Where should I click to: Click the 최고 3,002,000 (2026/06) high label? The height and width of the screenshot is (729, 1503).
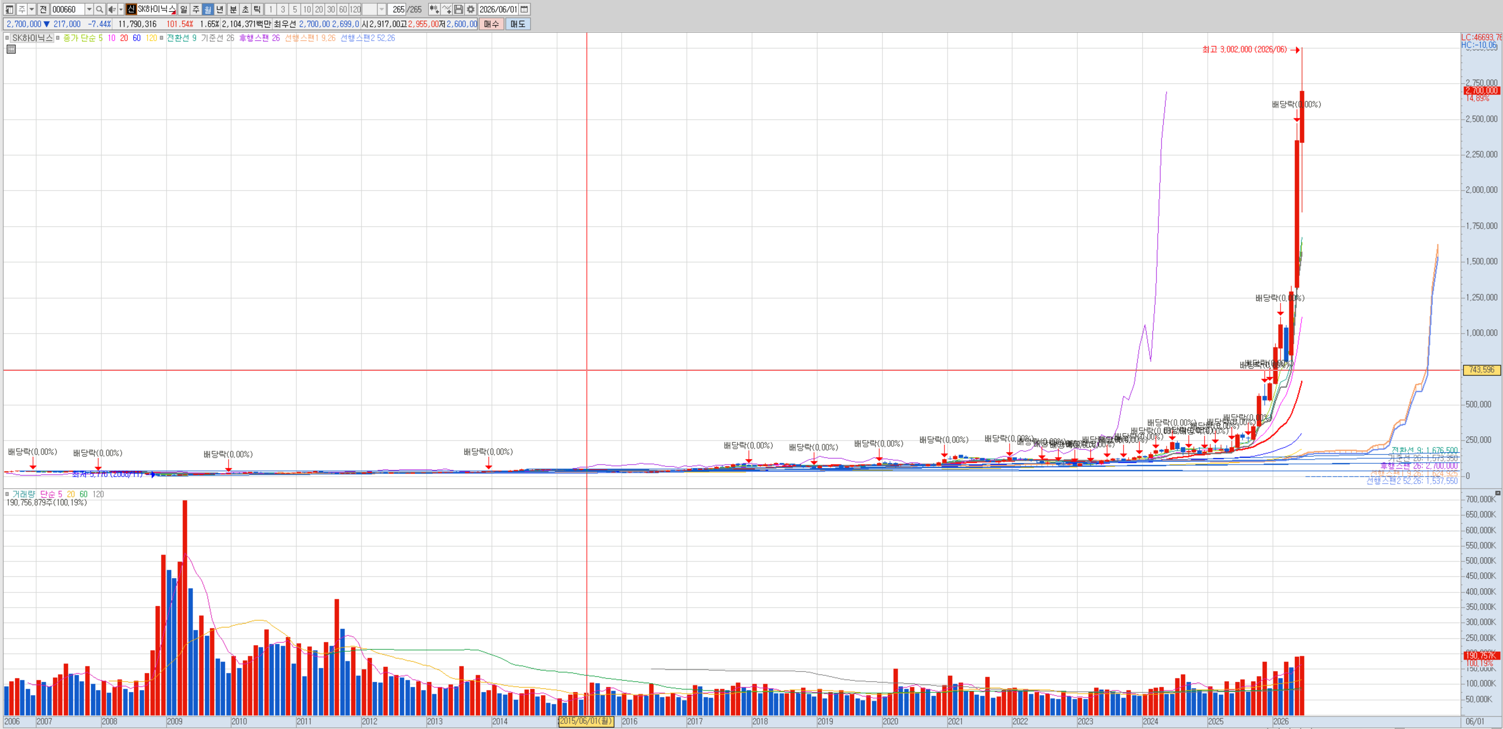pyautogui.click(x=1244, y=50)
